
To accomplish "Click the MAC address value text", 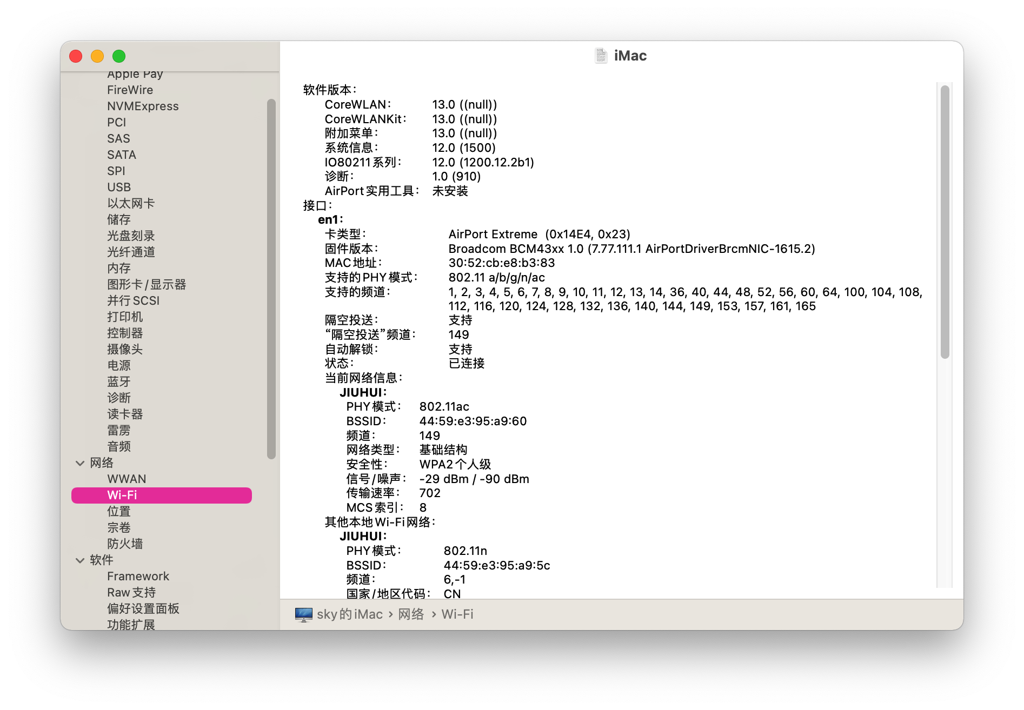I will point(502,263).
